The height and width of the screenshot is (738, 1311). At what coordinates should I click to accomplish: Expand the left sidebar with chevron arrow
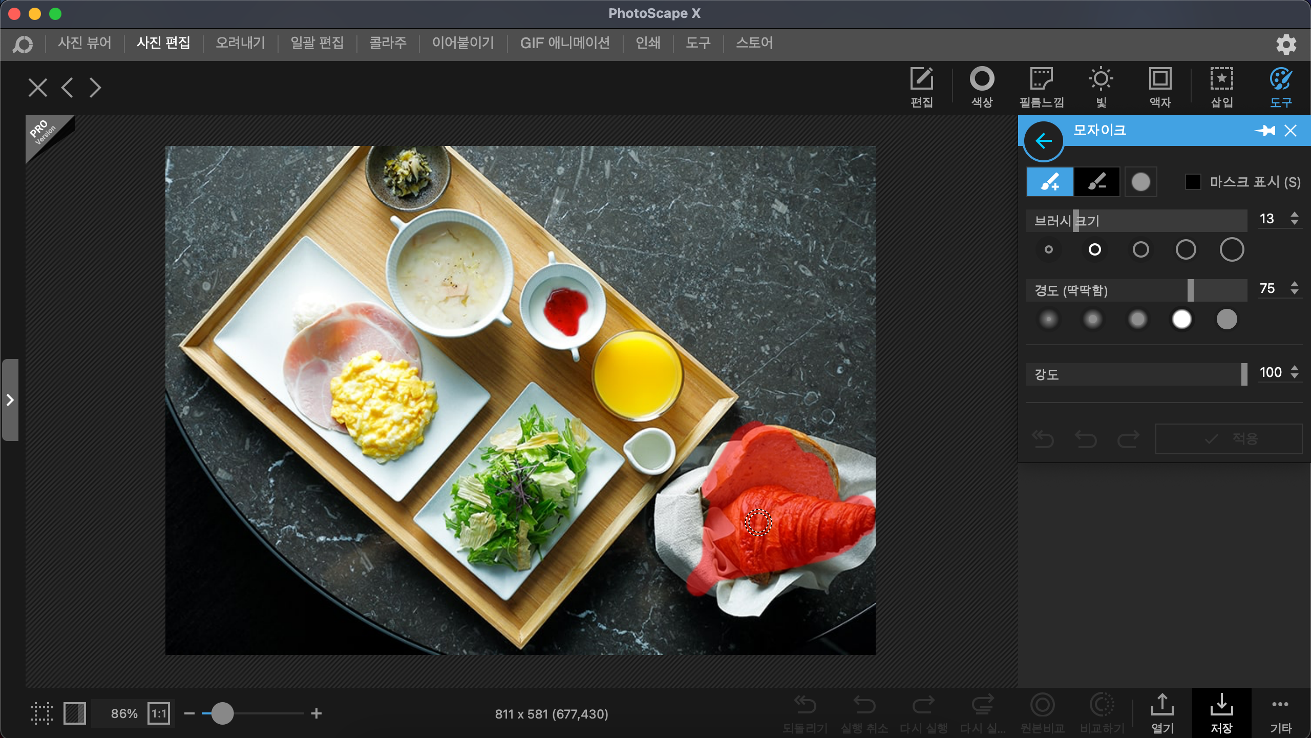10,400
